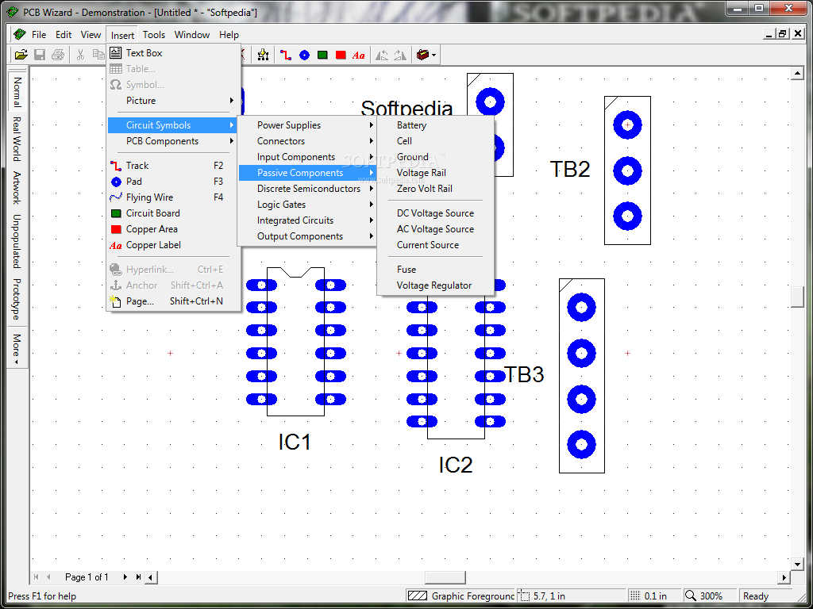
Task: Click the rotate right toolbar icon
Action: (x=400, y=55)
